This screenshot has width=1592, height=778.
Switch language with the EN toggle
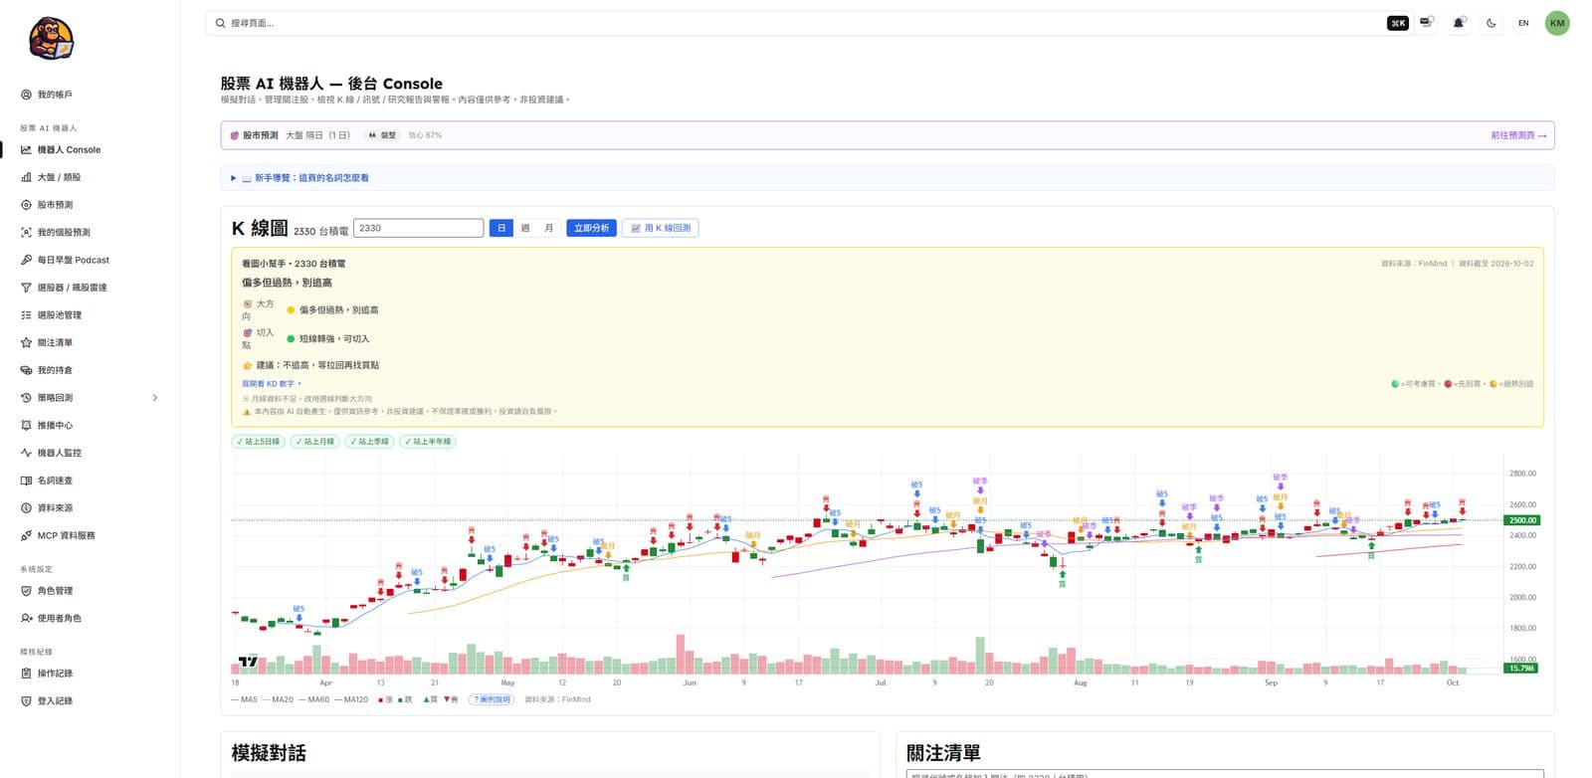(x=1522, y=23)
